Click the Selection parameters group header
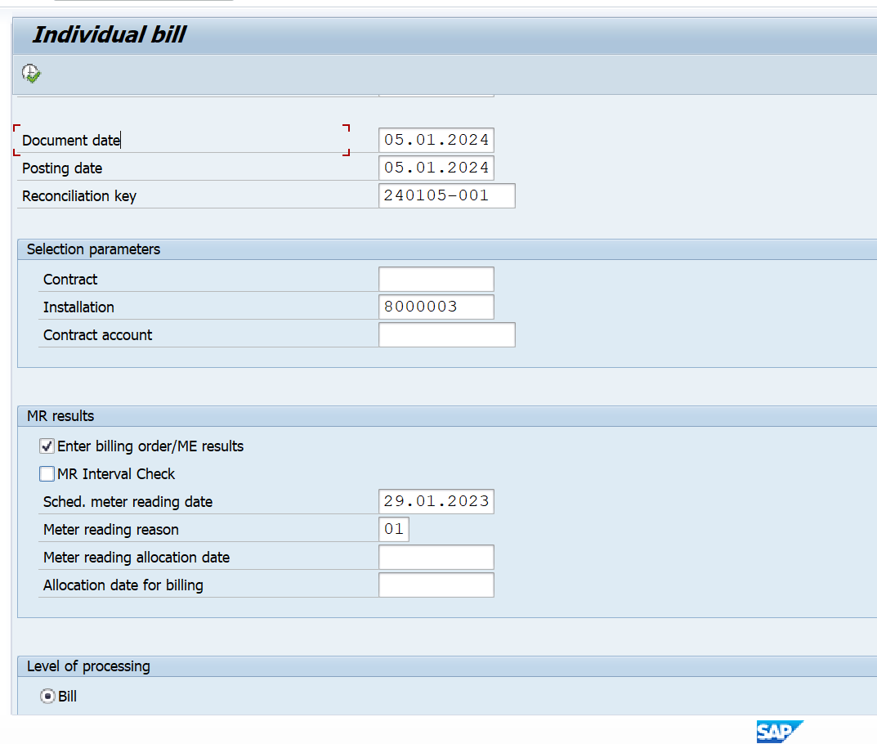Screen dimensions: 877x744 pos(93,249)
